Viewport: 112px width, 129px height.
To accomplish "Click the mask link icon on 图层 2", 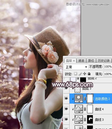I will click(78, 79).
